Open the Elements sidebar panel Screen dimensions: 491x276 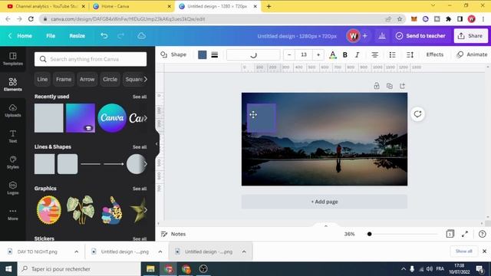13,84
